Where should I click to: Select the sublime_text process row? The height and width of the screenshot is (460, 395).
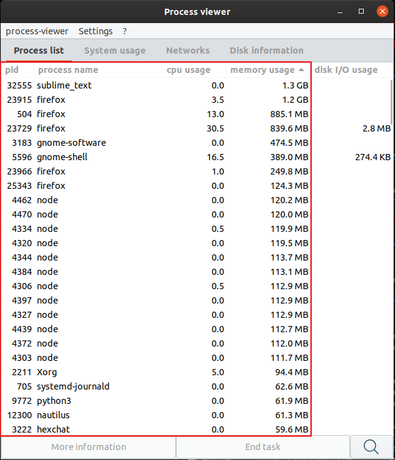point(197,85)
